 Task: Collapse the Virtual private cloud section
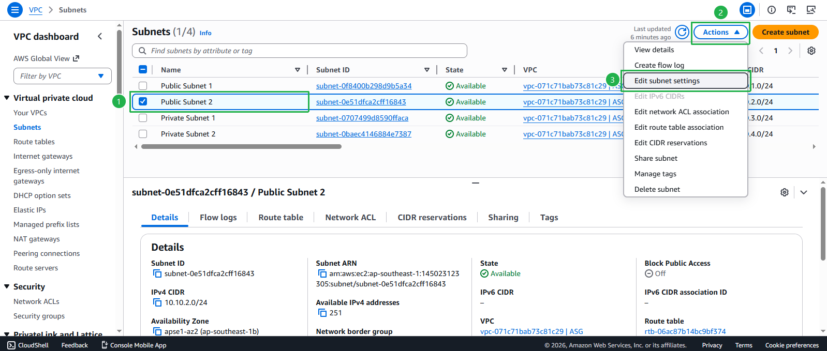pyautogui.click(x=7, y=98)
